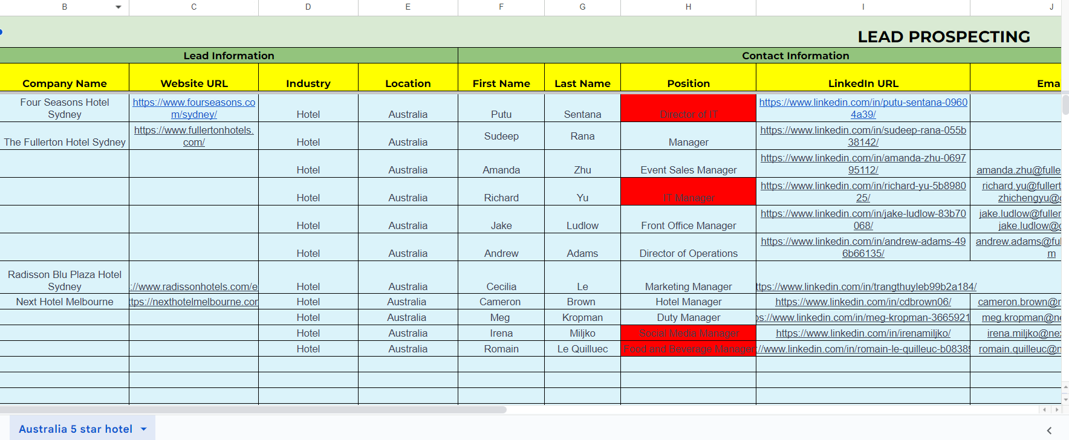Select the Lead Information section header
The image size is (1069, 440).
229,56
